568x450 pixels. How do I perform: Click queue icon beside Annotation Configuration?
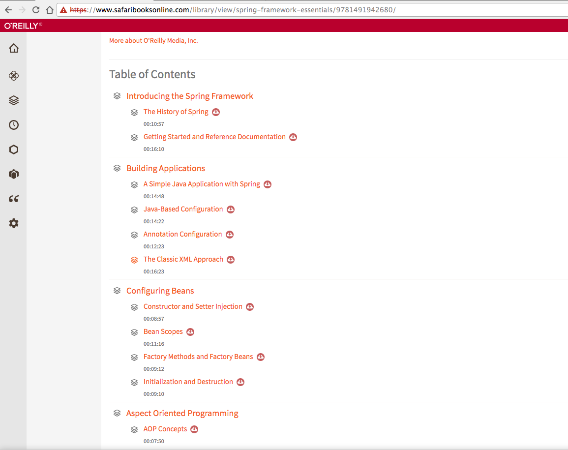pos(134,235)
